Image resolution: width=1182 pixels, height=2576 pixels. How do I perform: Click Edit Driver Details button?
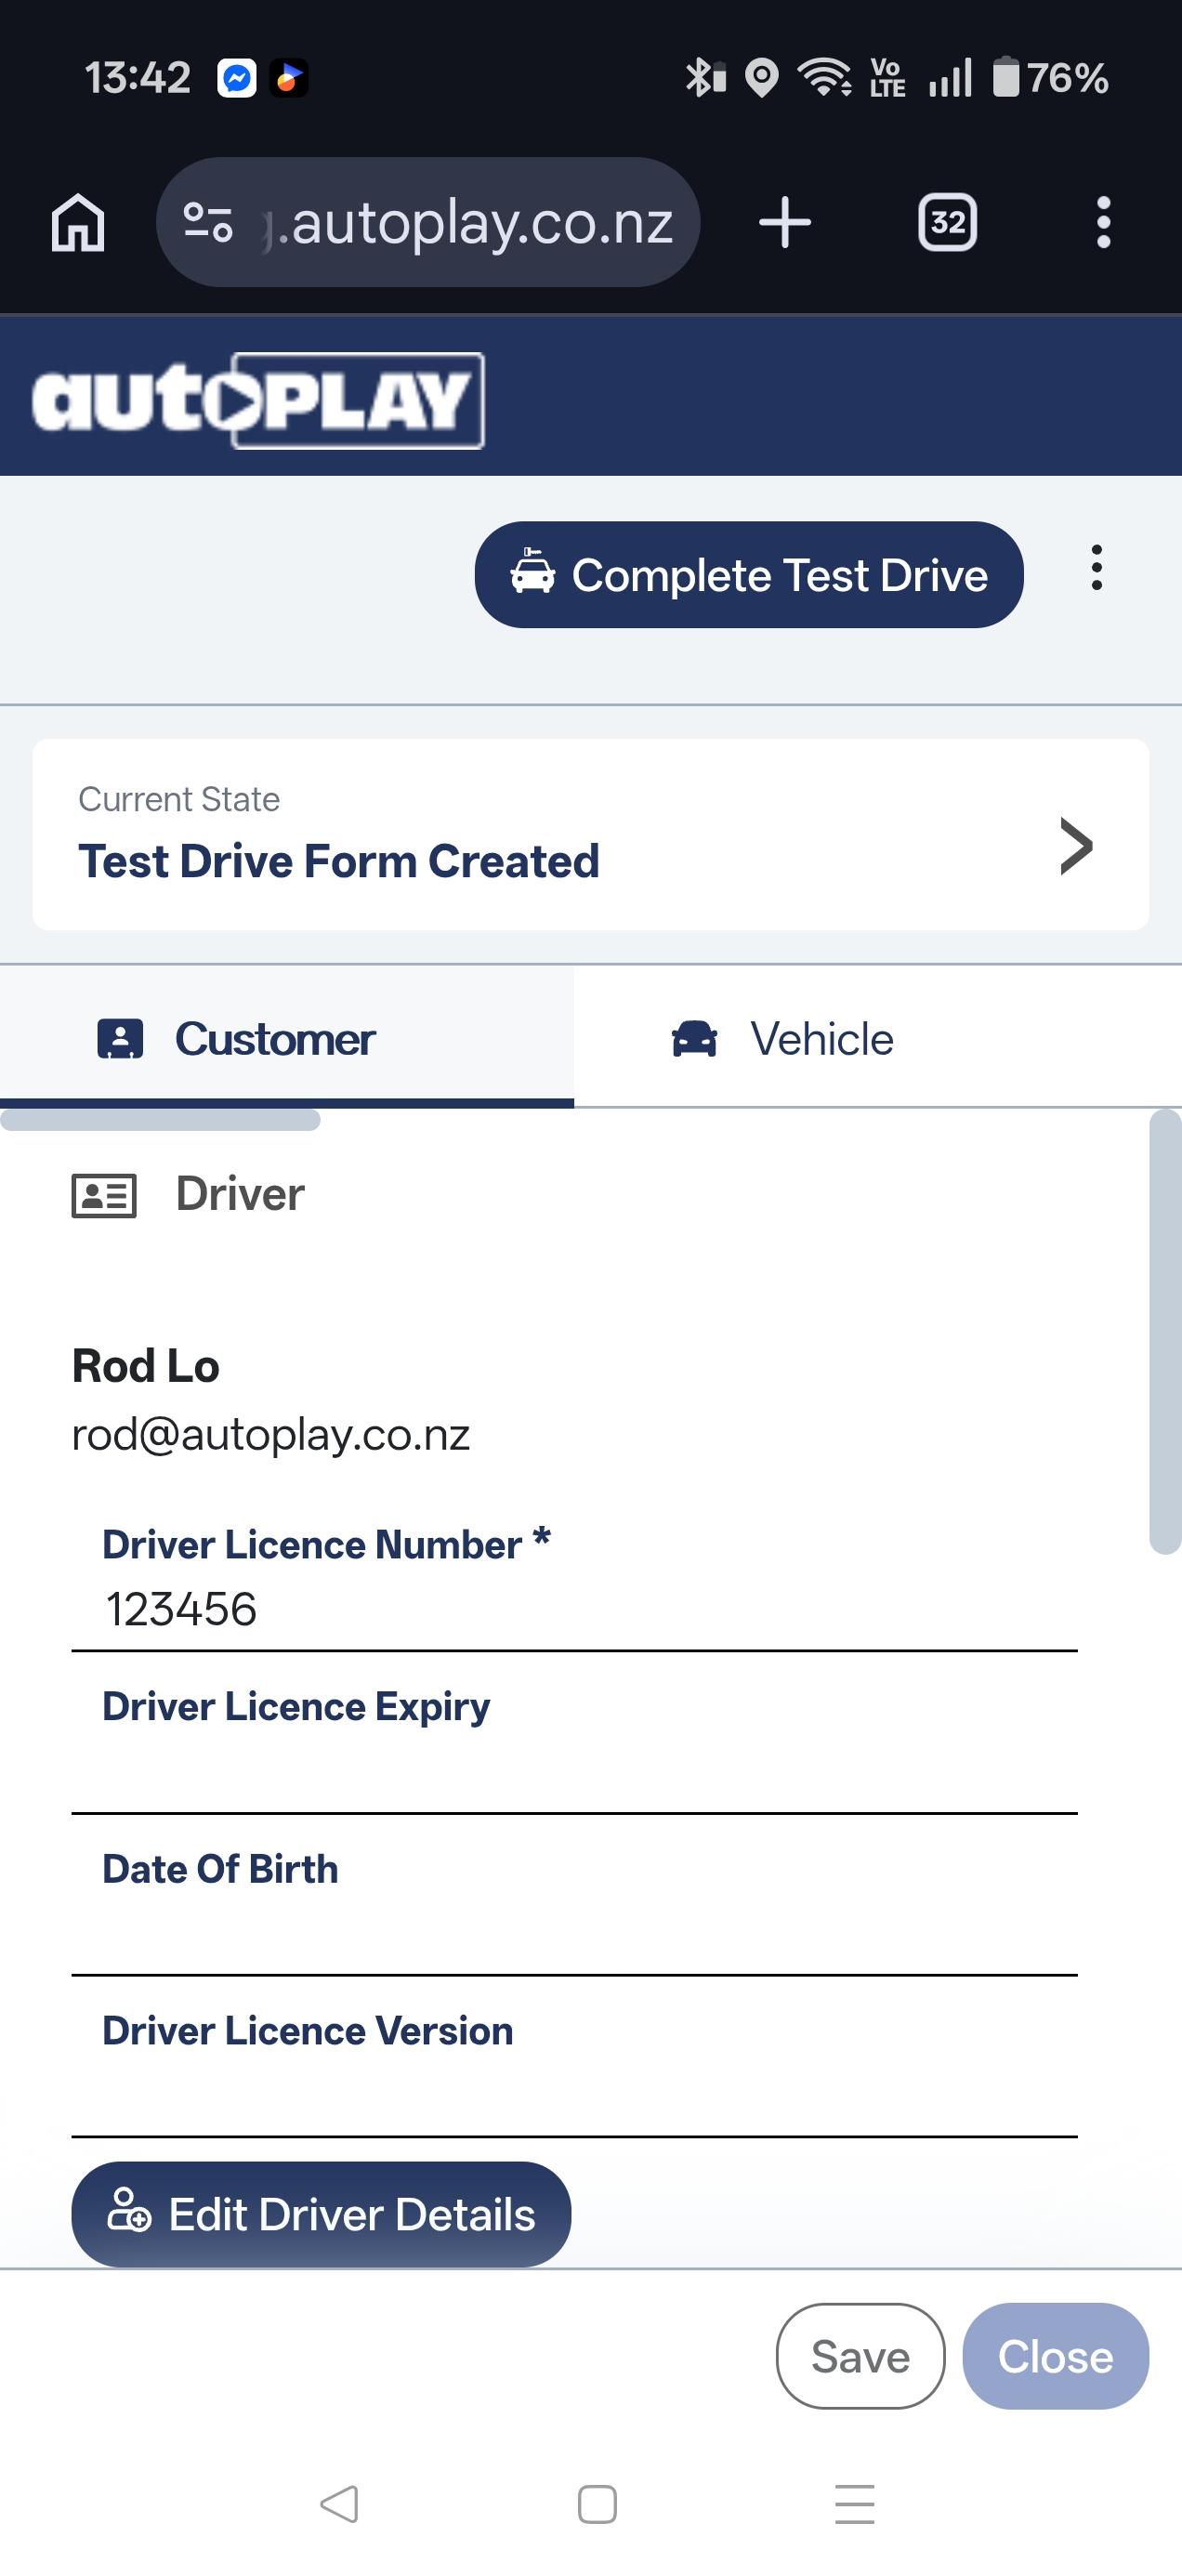point(321,2214)
